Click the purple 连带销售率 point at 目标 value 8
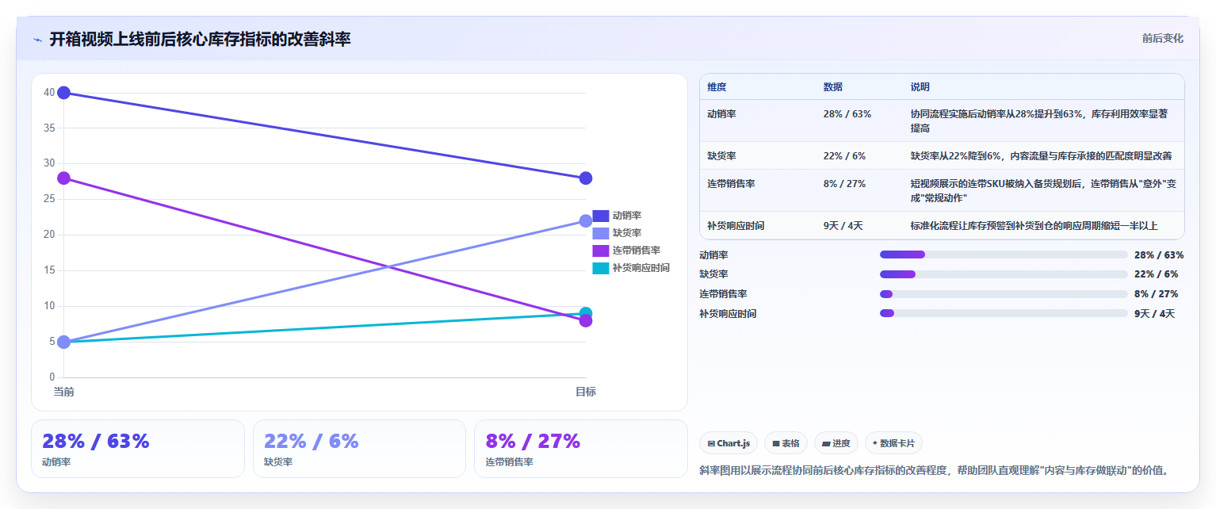 pos(586,320)
